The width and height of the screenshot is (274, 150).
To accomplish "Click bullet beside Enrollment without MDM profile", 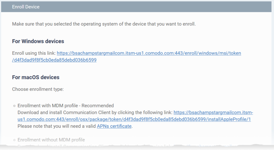I will click(14, 140).
